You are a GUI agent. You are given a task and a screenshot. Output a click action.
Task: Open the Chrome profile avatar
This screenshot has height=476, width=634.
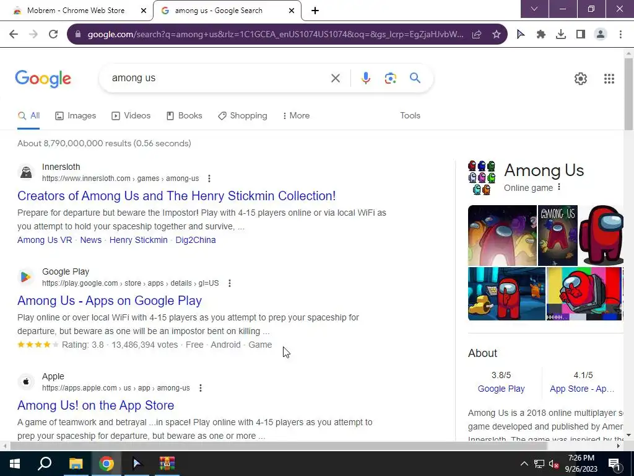click(x=601, y=35)
